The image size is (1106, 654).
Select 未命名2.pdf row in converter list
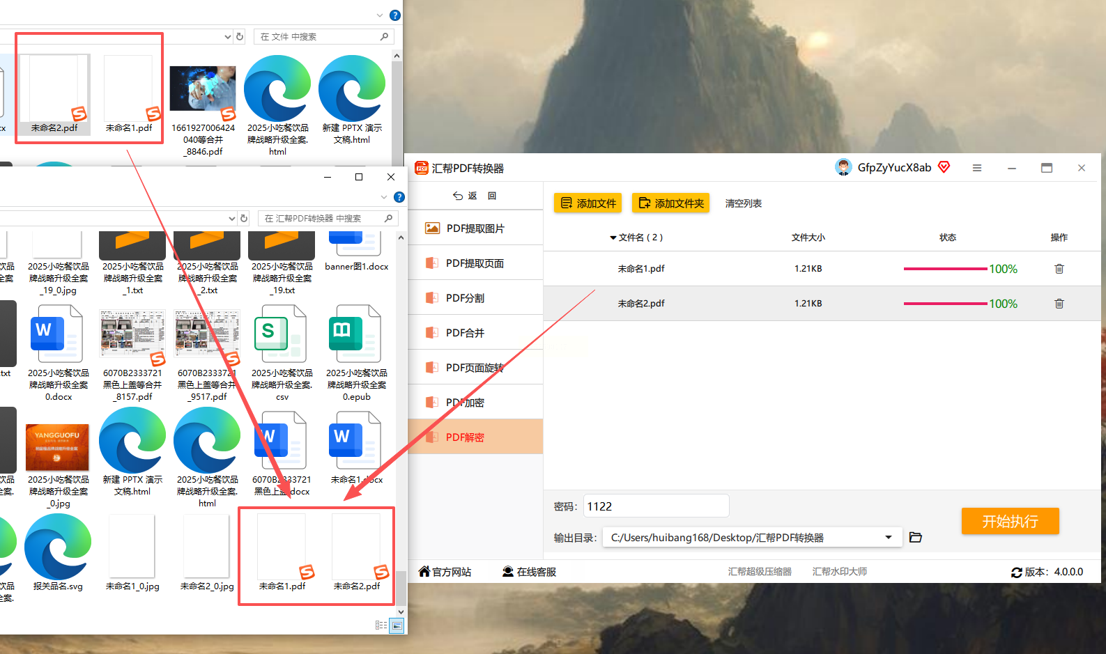(822, 304)
